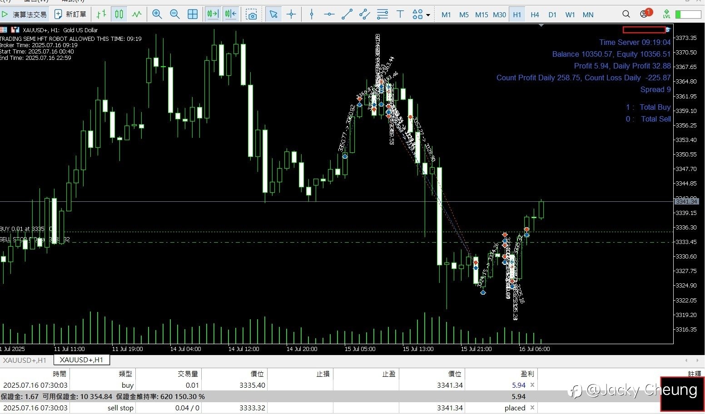The image size is (705, 414).
Task: Sort trades by 止盈 column header
Action: 366,374
